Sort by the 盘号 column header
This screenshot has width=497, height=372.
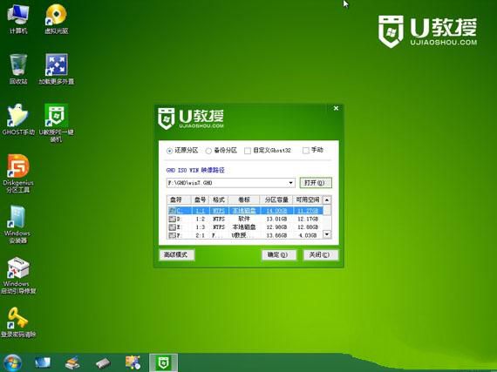click(x=200, y=200)
